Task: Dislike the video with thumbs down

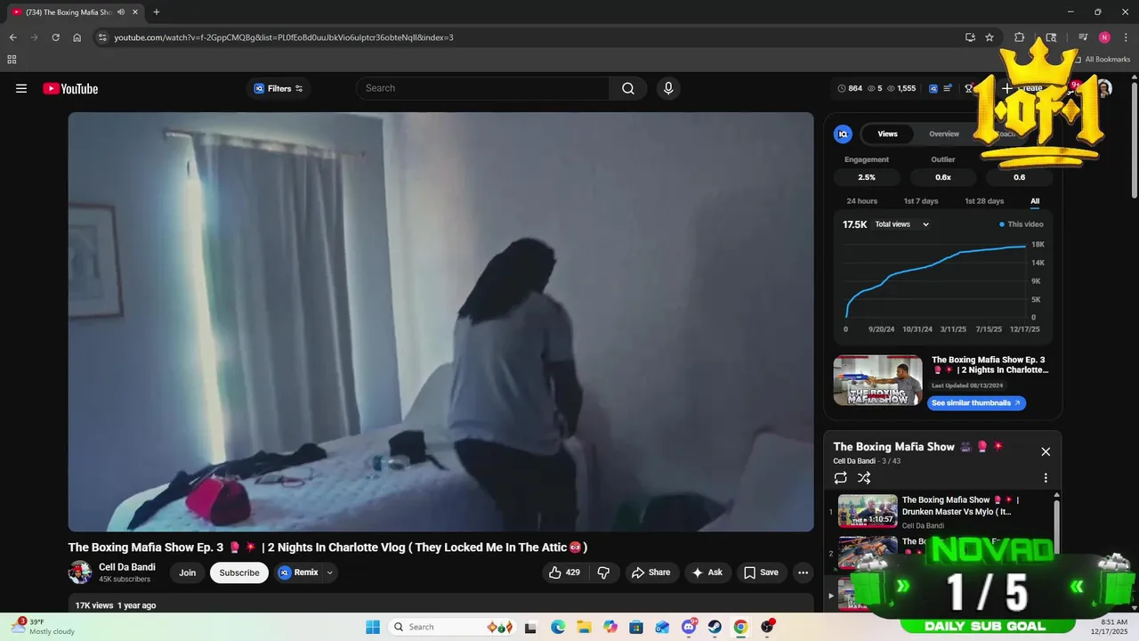Action: pyautogui.click(x=603, y=572)
